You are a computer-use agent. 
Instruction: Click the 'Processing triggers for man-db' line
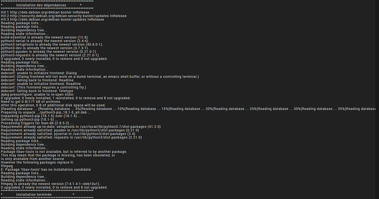(x=37, y=123)
